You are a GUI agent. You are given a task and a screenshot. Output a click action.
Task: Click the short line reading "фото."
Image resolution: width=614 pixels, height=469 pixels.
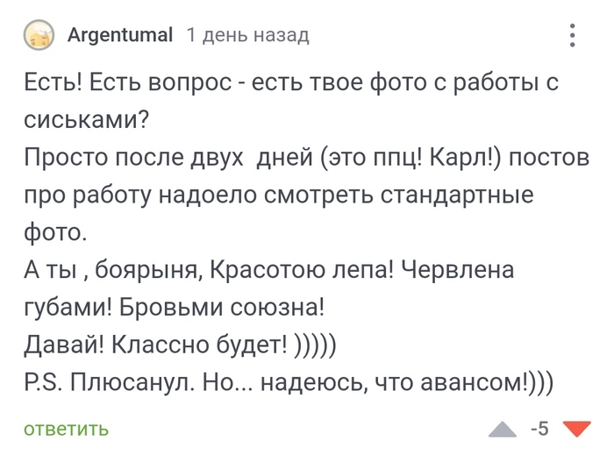pos(55,233)
